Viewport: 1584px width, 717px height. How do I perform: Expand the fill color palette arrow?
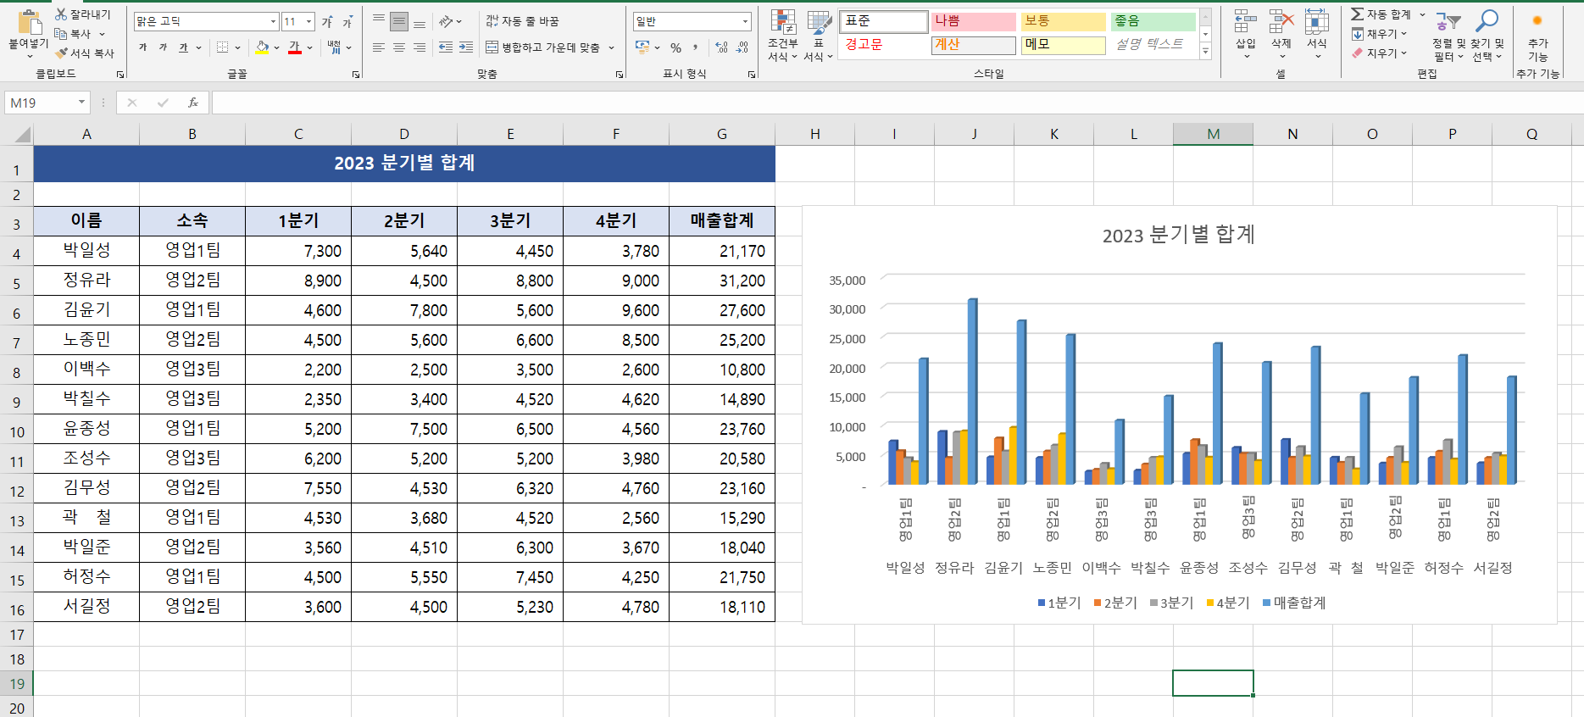(x=276, y=47)
